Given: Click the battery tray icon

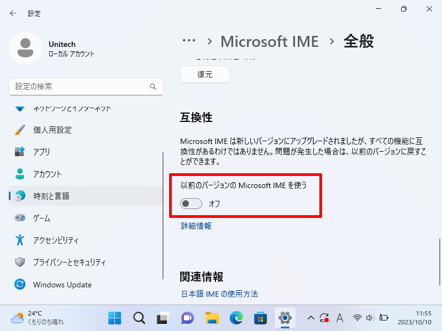Looking at the screenshot, I should point(383,318).
